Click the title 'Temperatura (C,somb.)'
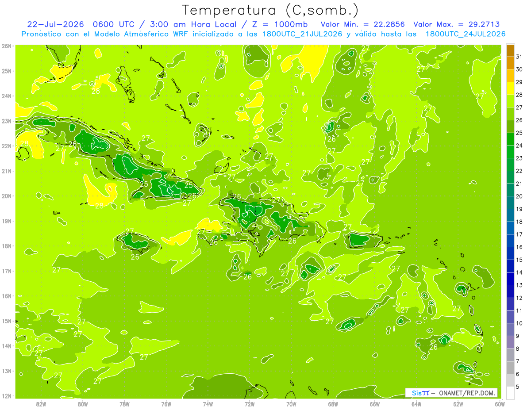This screenshot has height=410, width=531. (270, 10)
